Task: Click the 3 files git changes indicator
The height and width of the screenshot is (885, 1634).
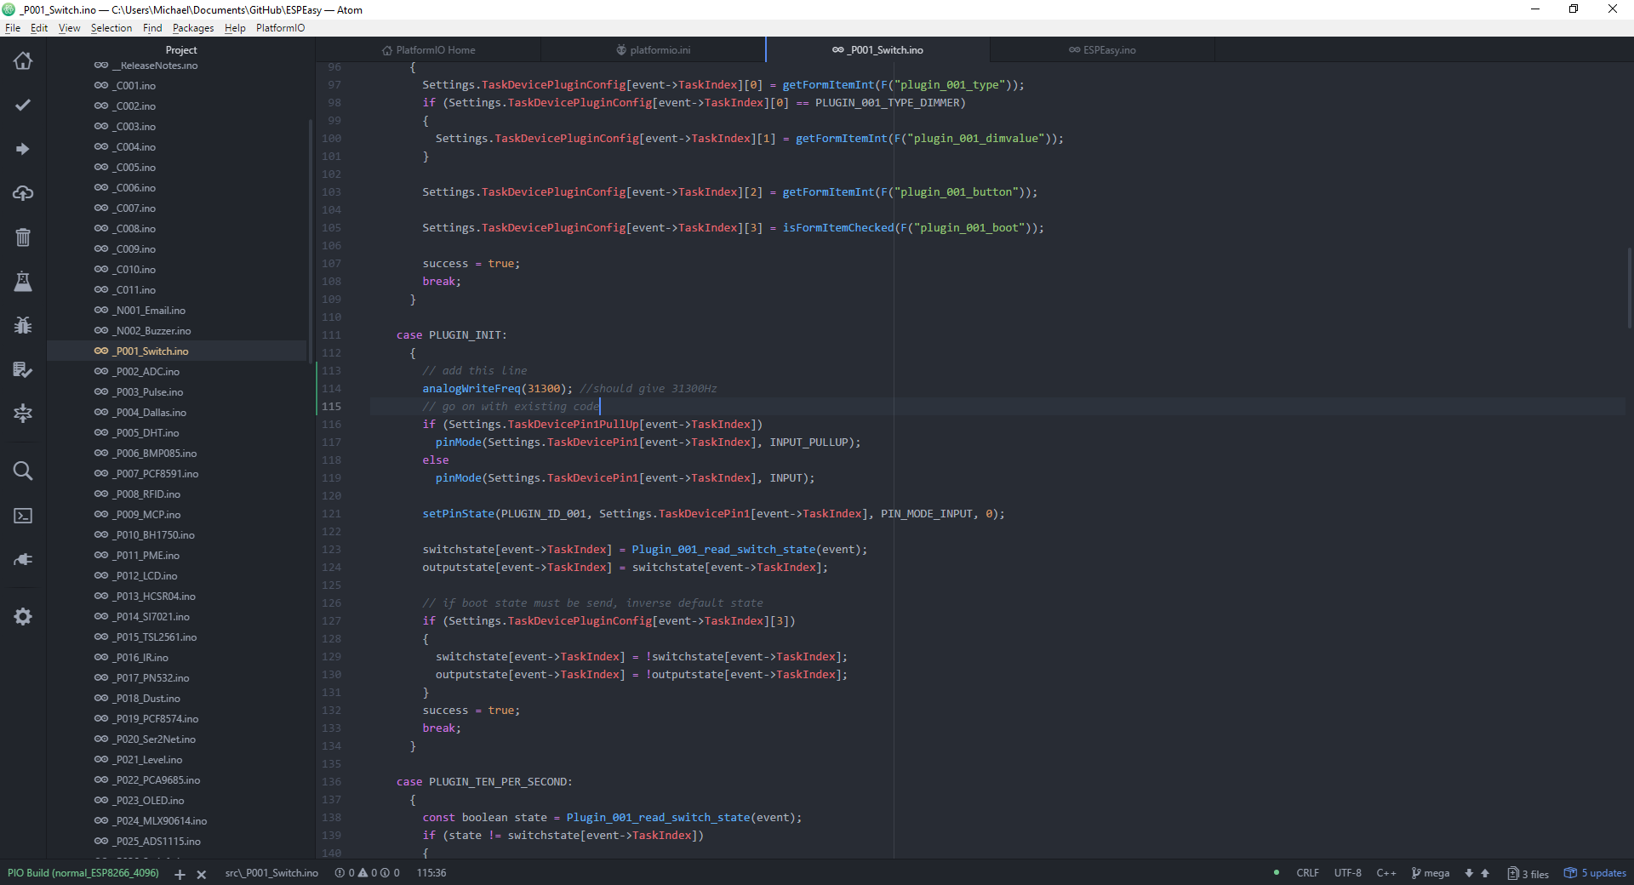Action: (x=1528, y=874)
